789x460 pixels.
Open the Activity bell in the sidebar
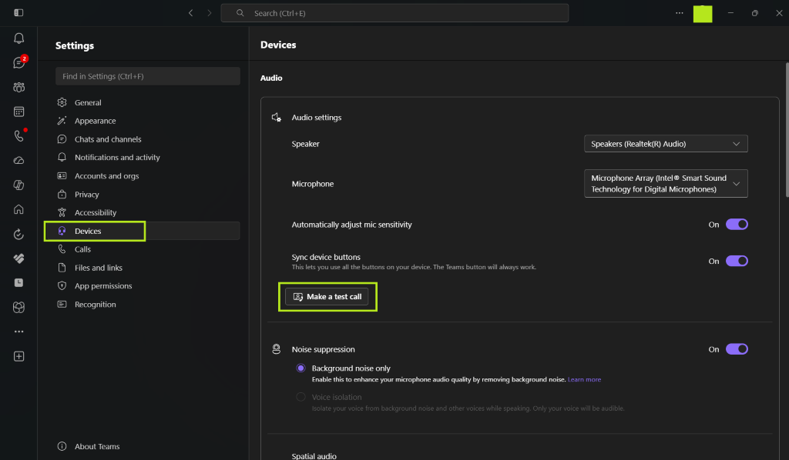pos(18,38)
